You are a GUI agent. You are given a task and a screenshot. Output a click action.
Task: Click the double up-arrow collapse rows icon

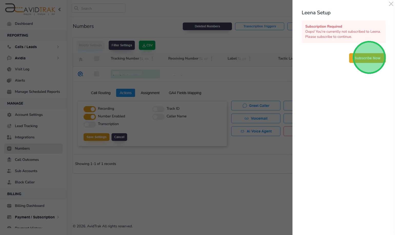(80, 59)
